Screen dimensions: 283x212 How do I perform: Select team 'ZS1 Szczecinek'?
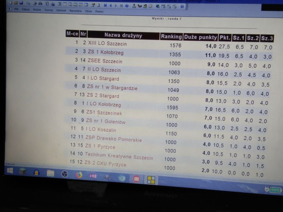pyautogui.click(x=104, y=112)
